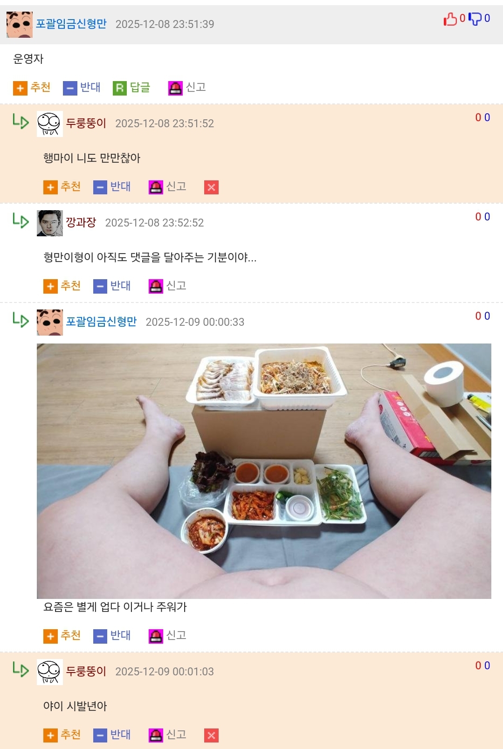Report the 운영자 comment via the siren icon
503x749 pixels.
(x=175, y=88)
